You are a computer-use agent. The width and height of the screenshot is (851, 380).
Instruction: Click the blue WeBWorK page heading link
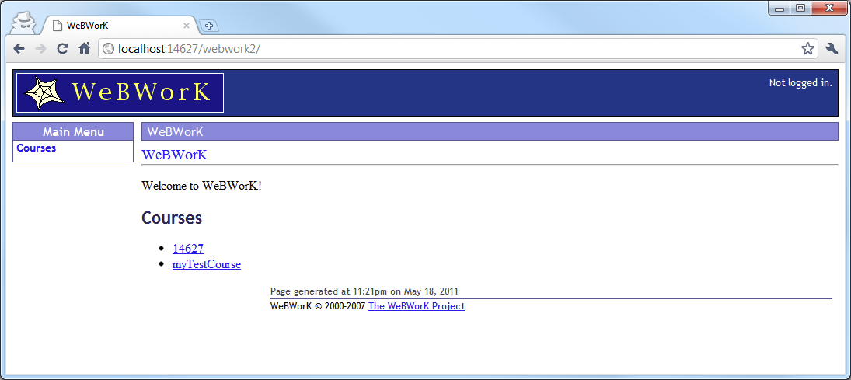click(174, 155)
